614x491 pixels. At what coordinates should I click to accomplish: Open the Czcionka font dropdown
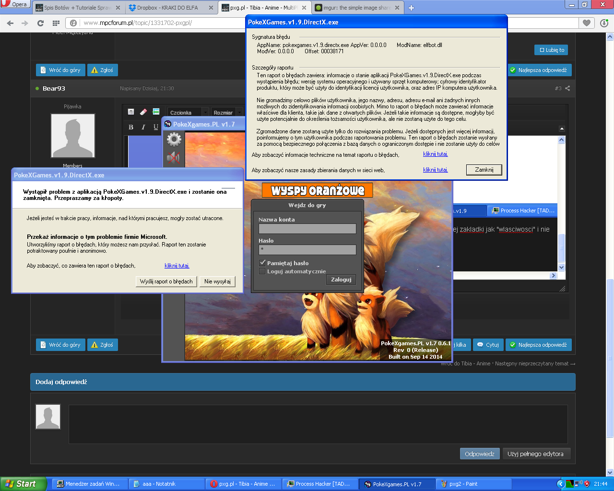point(188,112)
